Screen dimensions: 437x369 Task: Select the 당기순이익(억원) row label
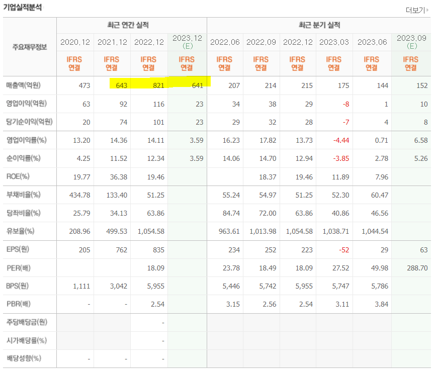click(x=29, y=122)
